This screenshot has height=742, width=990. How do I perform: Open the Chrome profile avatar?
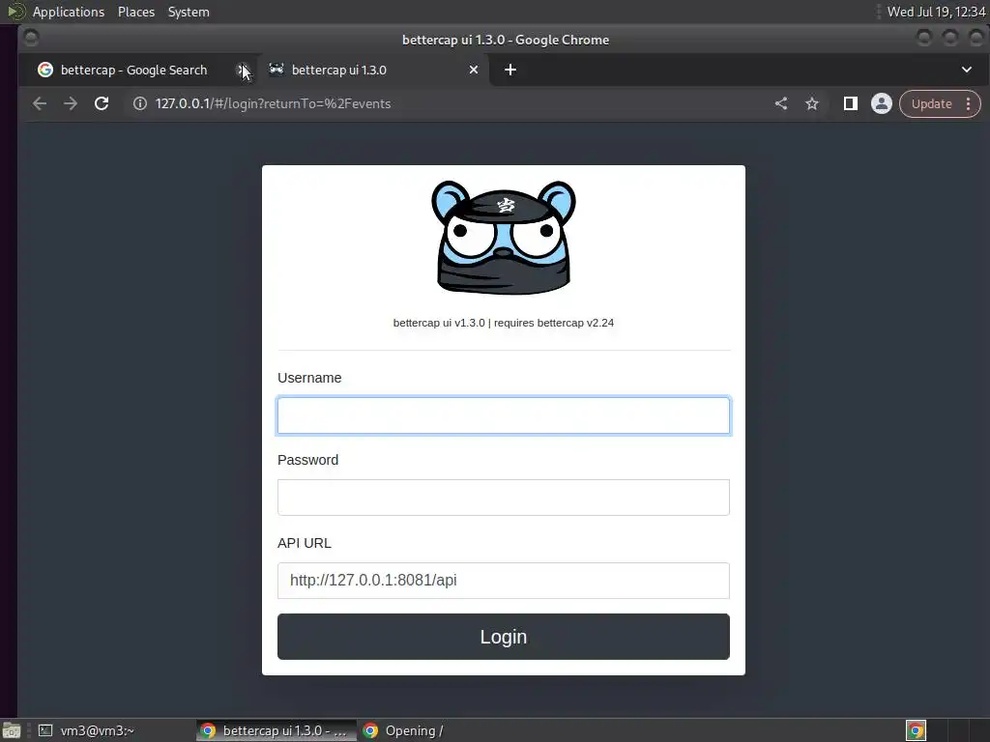tap(882, 103)
